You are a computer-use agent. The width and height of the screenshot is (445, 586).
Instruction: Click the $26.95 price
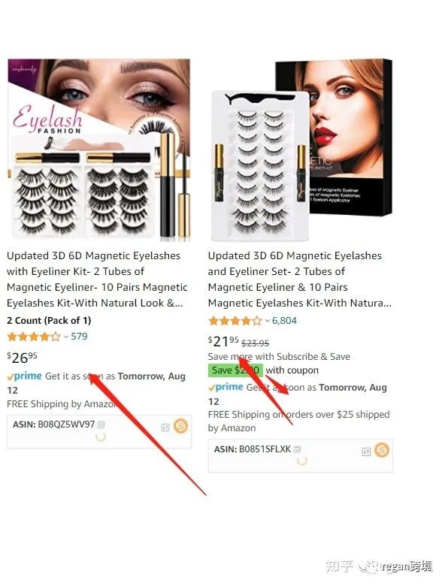coord(22,358)
